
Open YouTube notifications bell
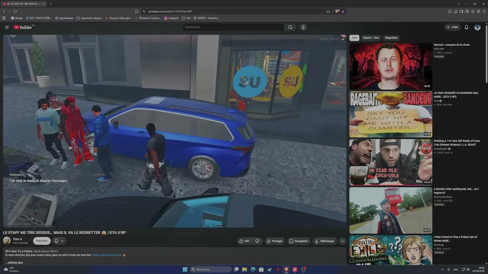[x=466, y=27]
